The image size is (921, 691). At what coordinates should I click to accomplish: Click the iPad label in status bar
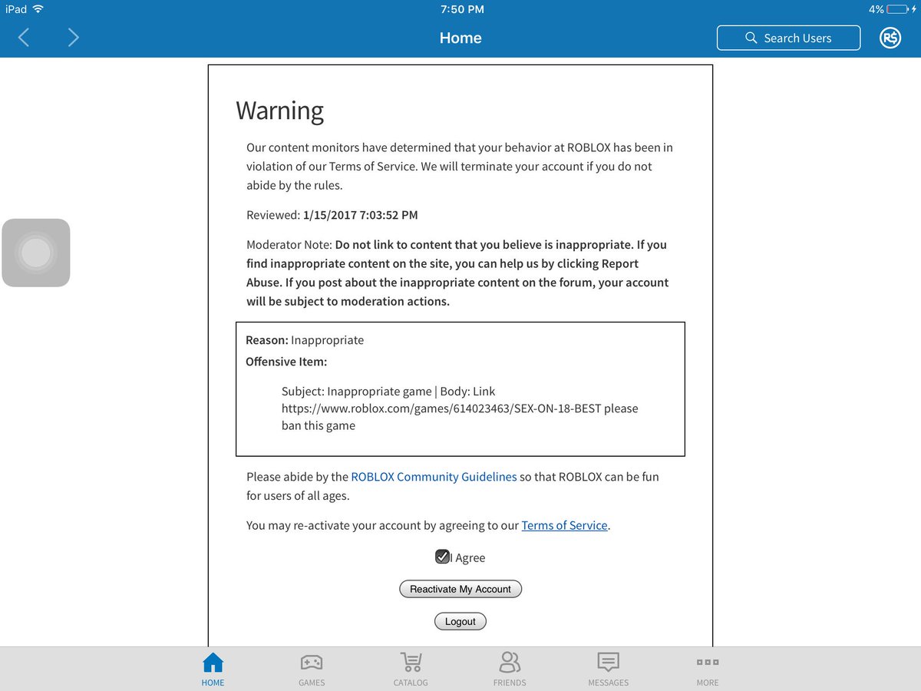click(16, 9)
